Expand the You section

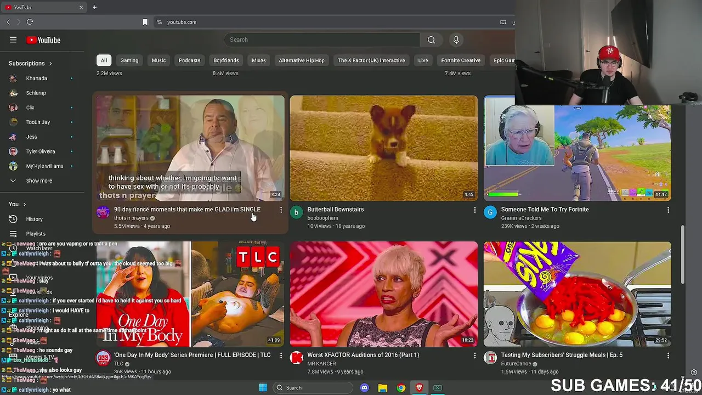click(17, 204)
